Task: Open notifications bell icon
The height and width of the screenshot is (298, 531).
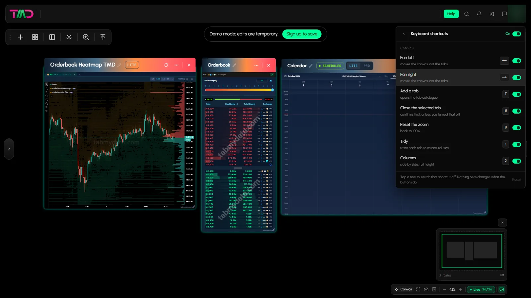Action: coord(479,14)
